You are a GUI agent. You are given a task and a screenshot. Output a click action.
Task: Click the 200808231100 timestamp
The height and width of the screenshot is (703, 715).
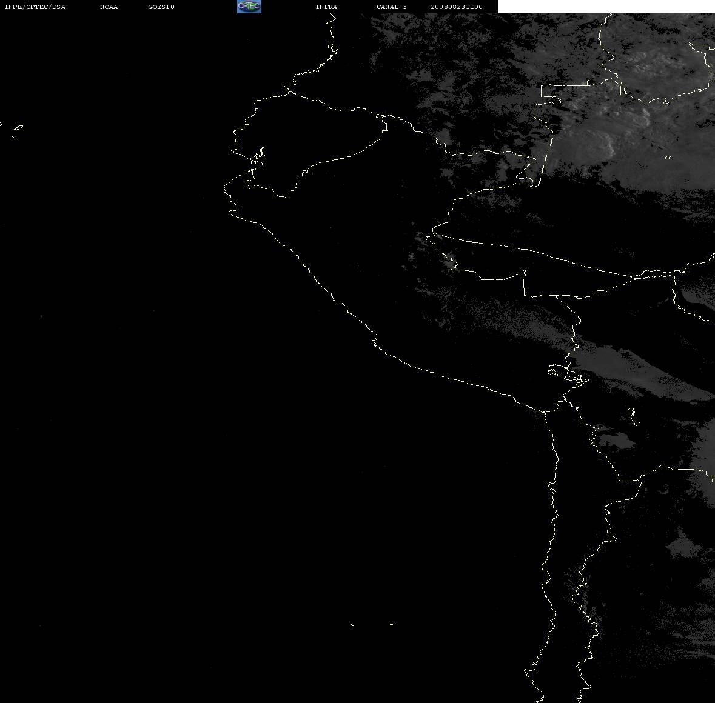pos(457,7)
